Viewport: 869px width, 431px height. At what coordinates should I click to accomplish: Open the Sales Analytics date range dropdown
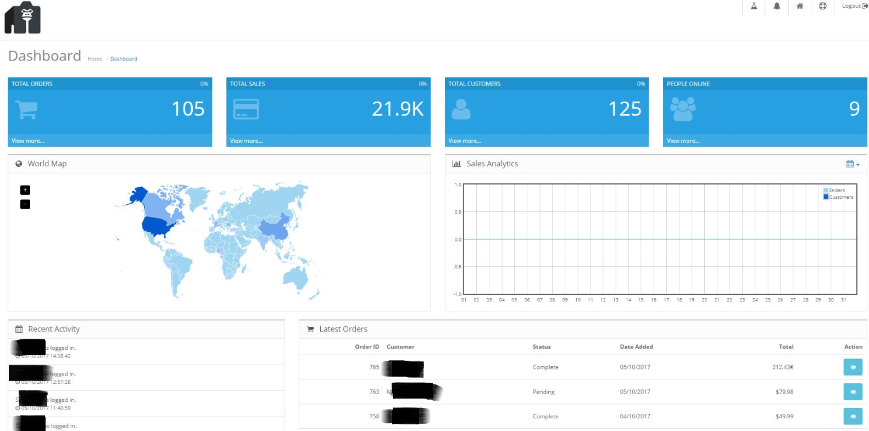coord(853,164)
